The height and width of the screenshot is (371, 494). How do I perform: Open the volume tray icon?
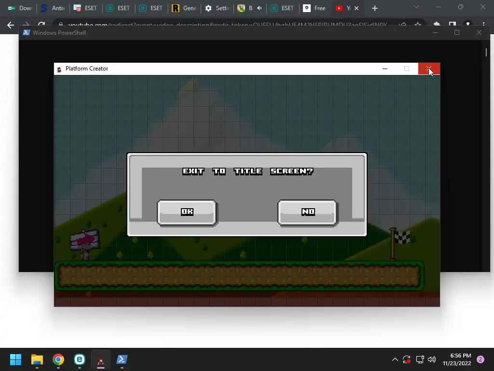[x=432, y=359]
